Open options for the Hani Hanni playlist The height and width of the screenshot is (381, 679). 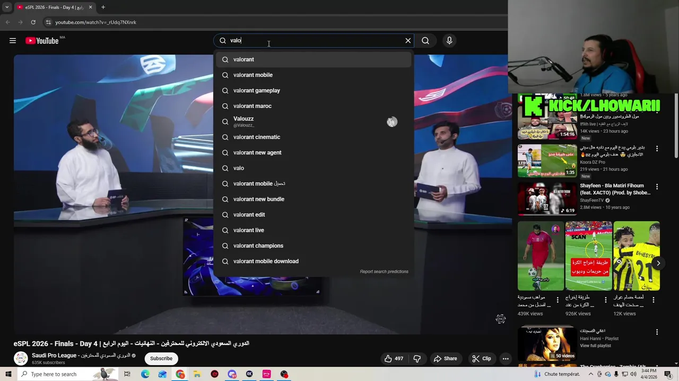tap(657, 332)
